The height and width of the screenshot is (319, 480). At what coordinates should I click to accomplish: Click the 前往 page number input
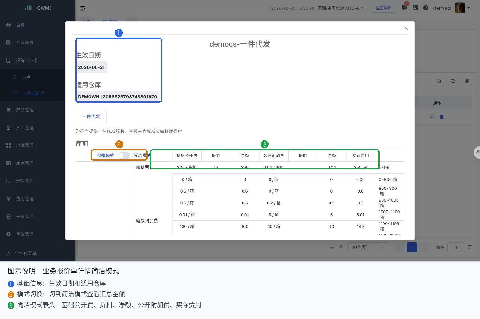pyautogui.click(x=456, y=247)
